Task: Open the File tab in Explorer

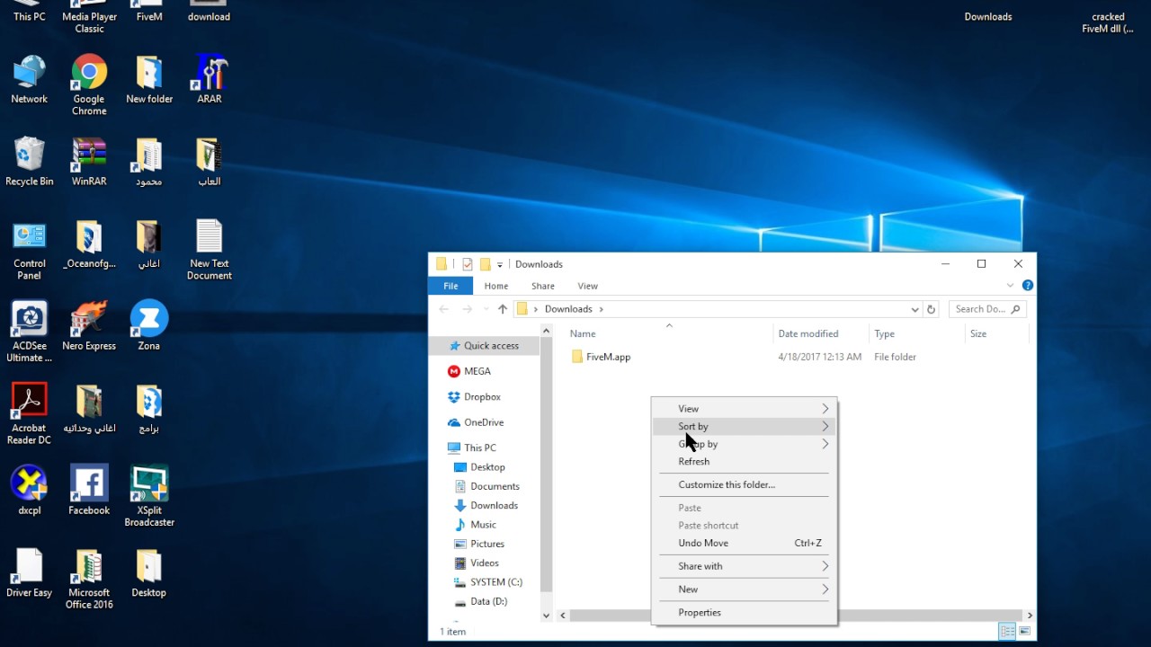Action: (x=451, y=286)
